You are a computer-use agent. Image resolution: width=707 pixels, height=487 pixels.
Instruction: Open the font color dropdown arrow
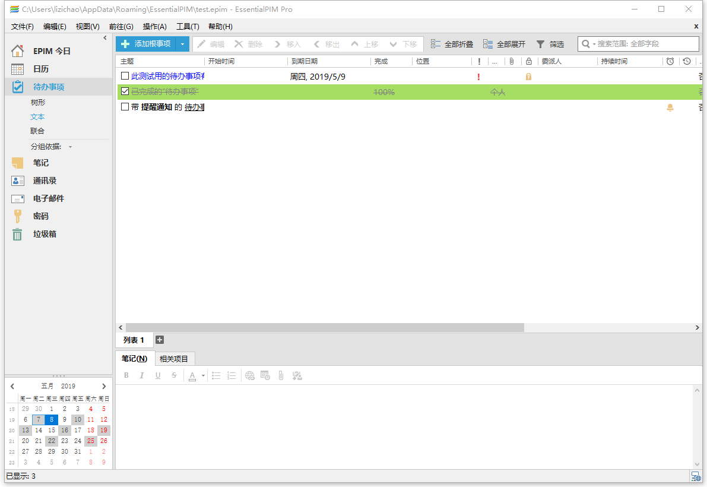pyautogui.click(x=203, y=375)
